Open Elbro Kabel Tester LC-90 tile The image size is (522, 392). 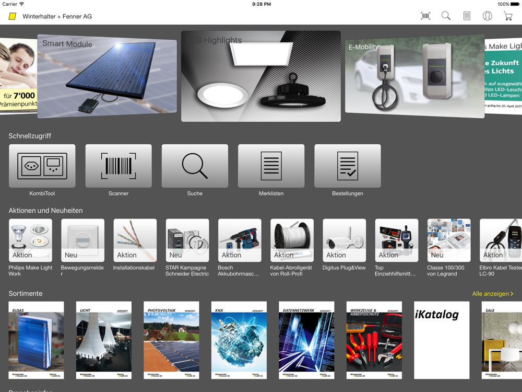coord(501,240)
